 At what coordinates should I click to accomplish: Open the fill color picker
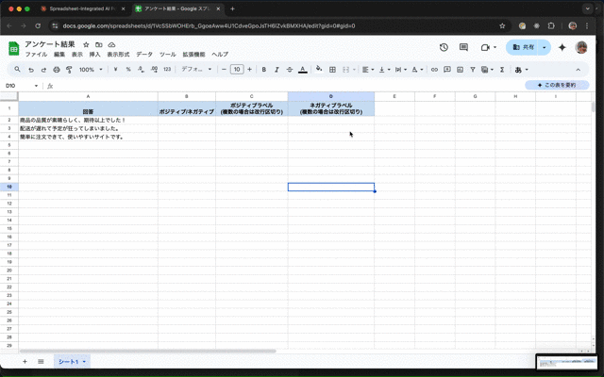point(319,69)
